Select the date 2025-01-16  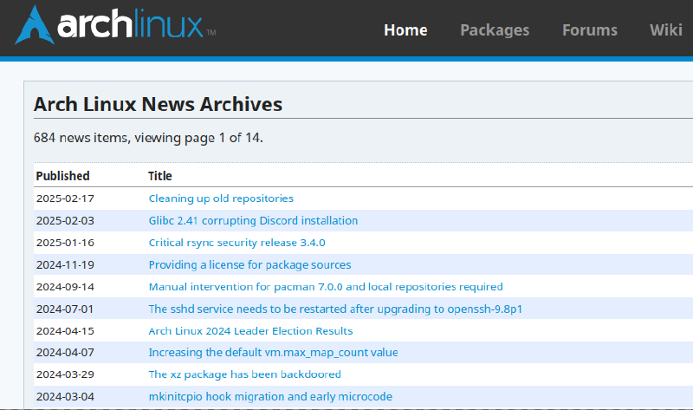pyautogui.click(x=66, y=243)
